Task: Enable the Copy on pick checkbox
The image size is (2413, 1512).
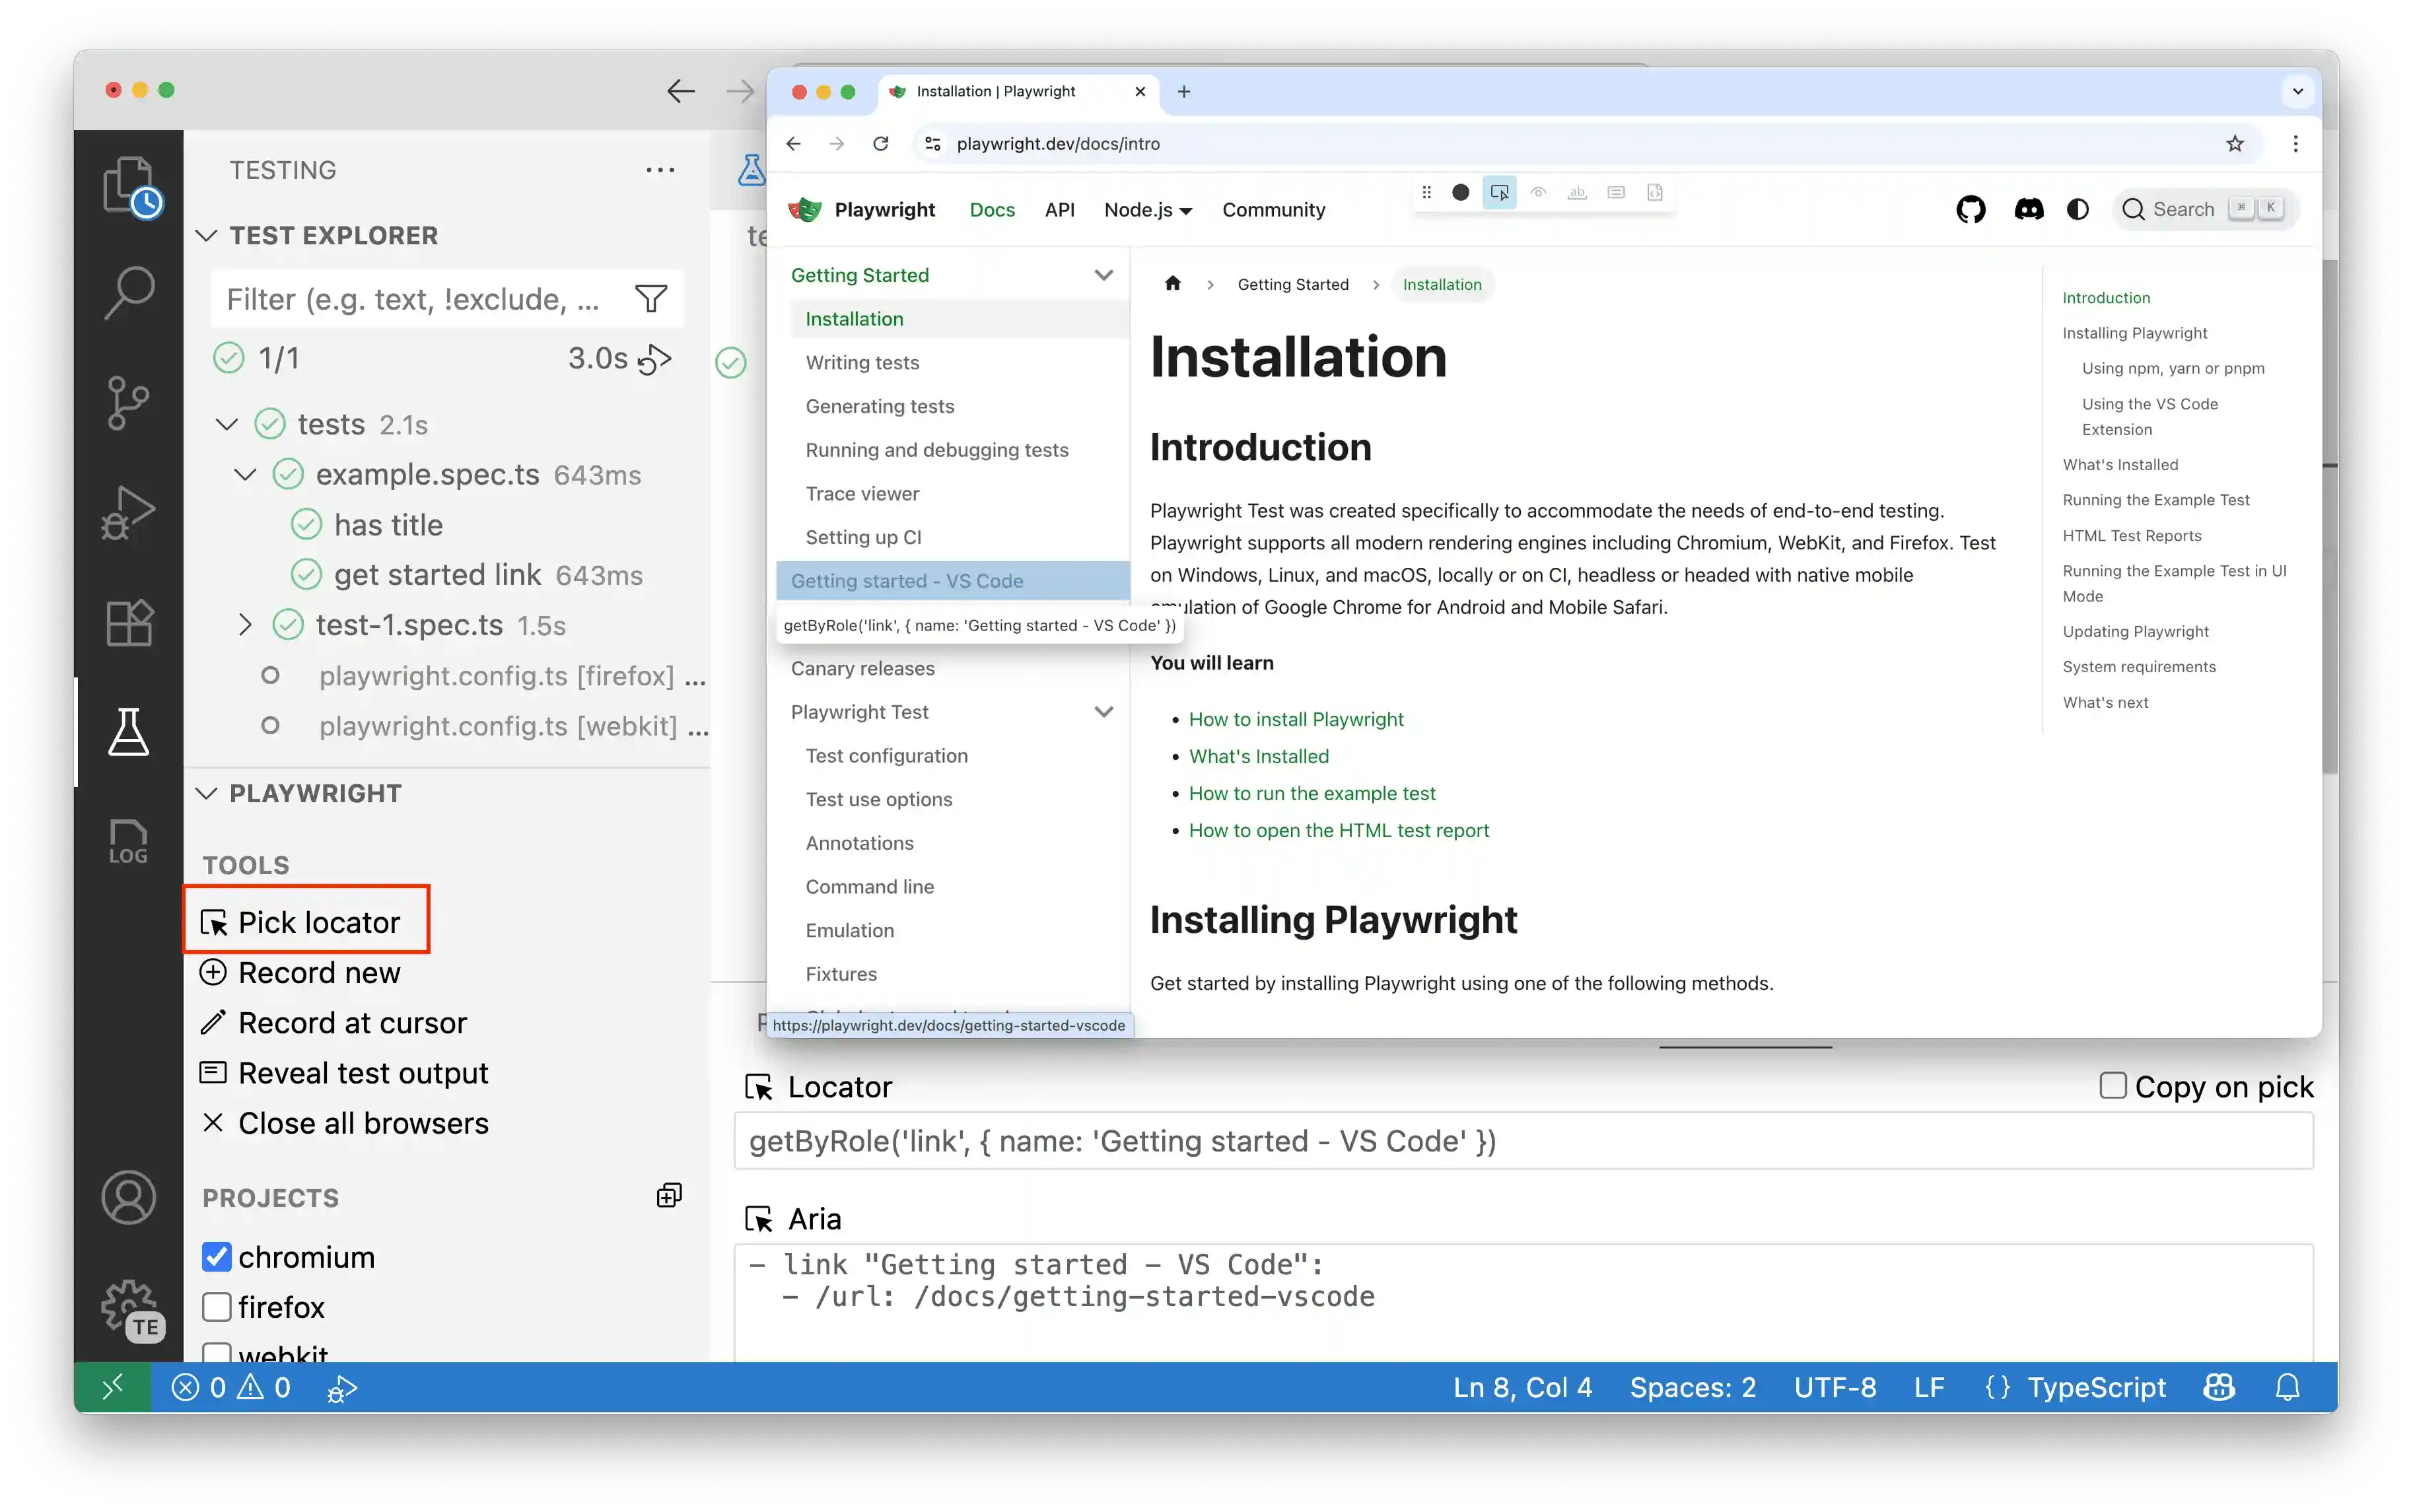Action: [2112, 1085]
